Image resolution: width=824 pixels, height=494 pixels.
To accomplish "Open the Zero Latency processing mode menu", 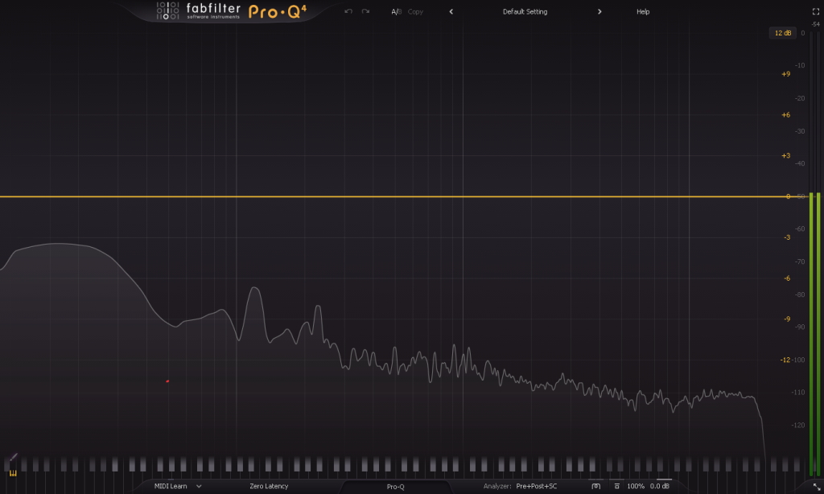I will (269, 486).
